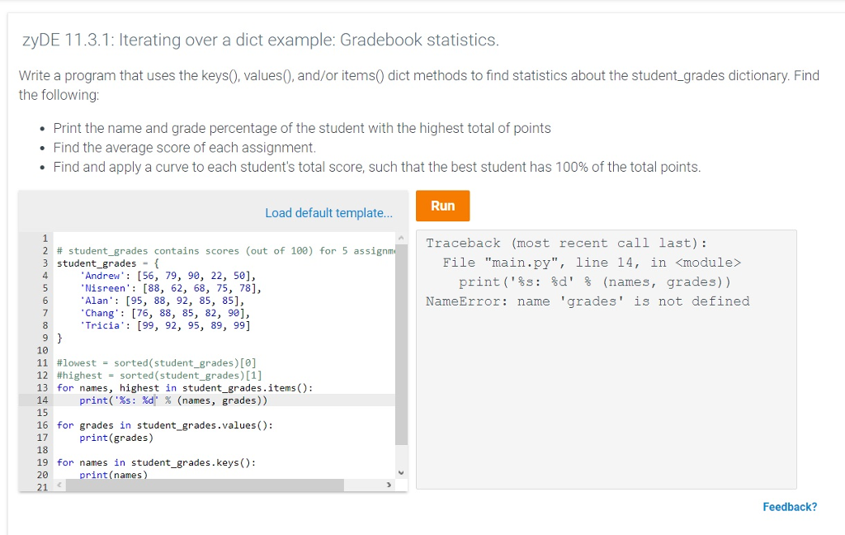Click the editor's down-chevron scroll arrow
This screenshot has width=845, height=535.
[x=401, y=471]
